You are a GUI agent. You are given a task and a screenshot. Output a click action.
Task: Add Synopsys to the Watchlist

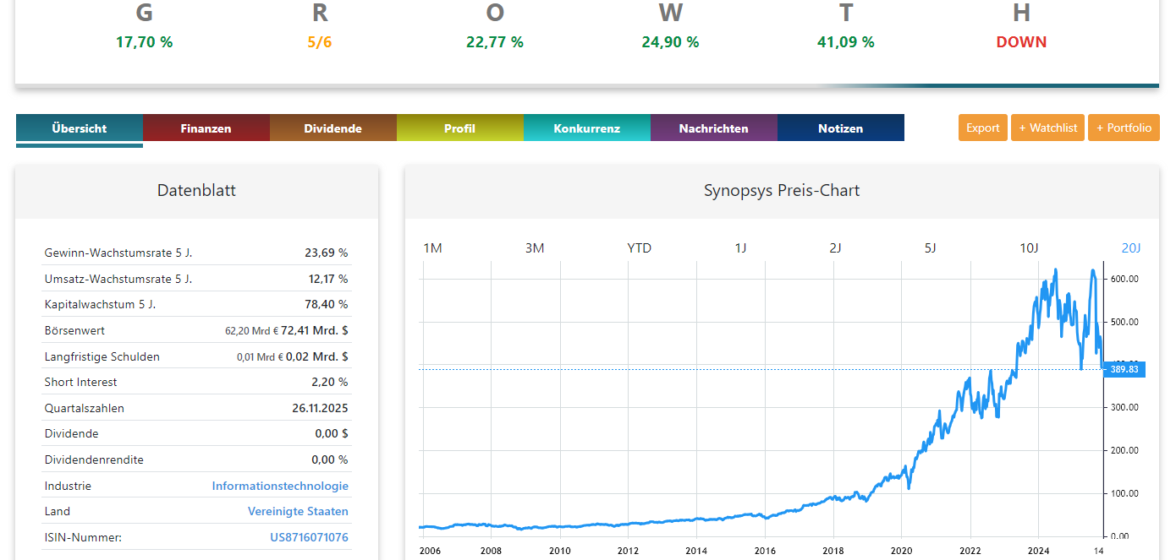pos(1047,128)
